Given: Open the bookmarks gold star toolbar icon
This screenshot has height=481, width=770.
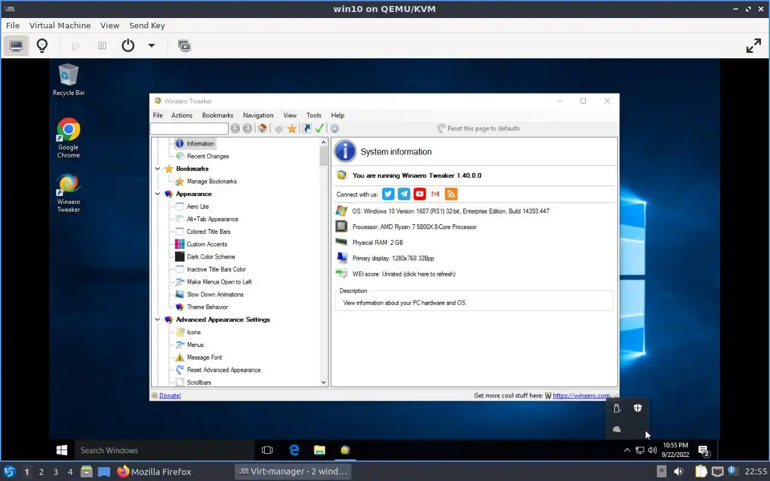Looking at the screenshot, I should click(x=292, y=129).
